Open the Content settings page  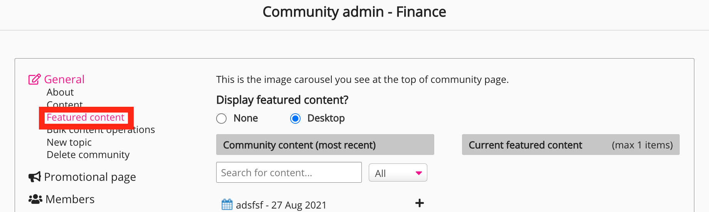point(65,104)
